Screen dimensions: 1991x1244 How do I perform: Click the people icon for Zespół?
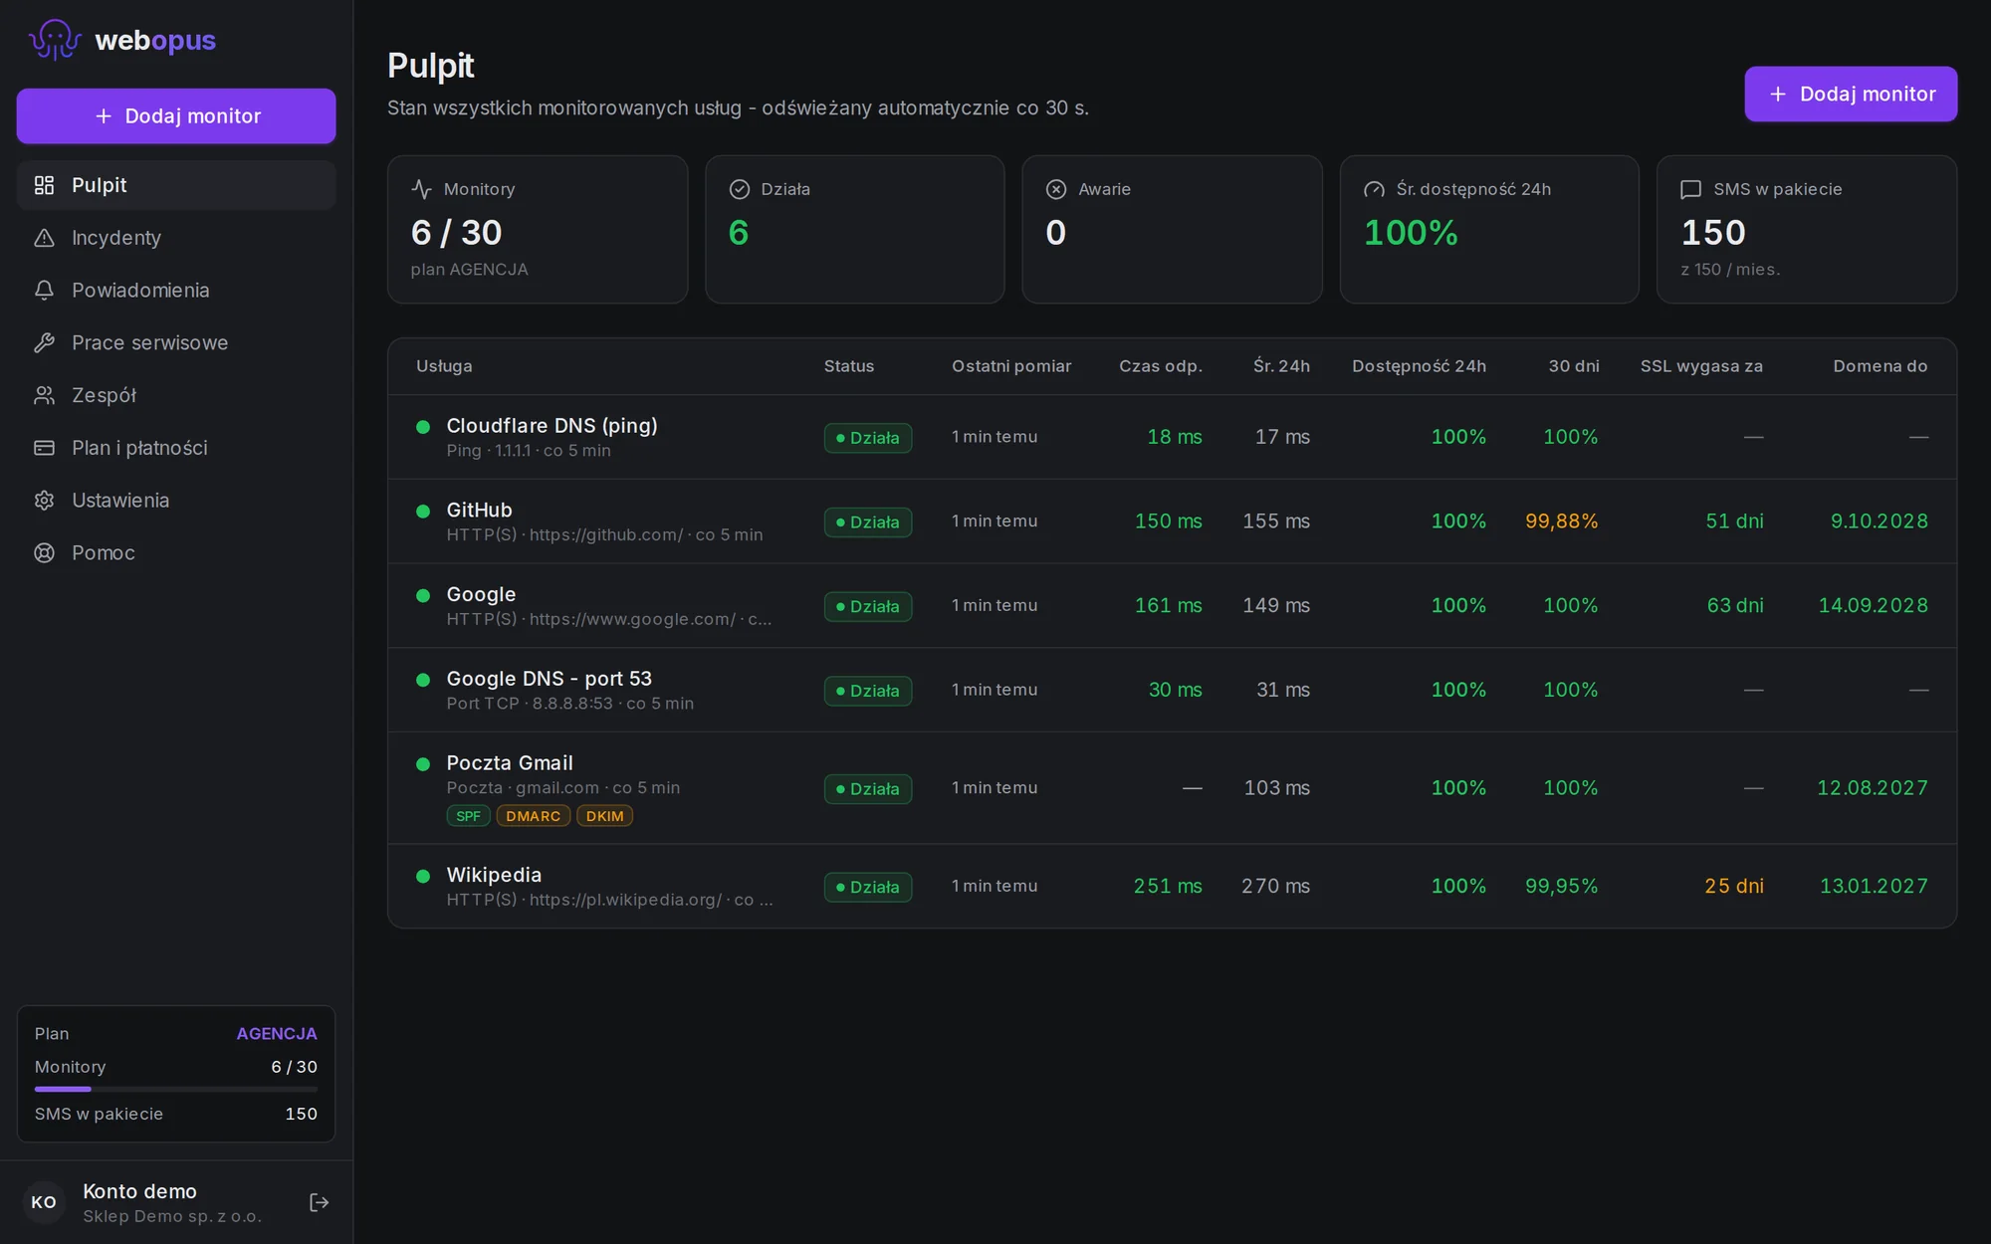pyautogui.click(x=44, y=395)
